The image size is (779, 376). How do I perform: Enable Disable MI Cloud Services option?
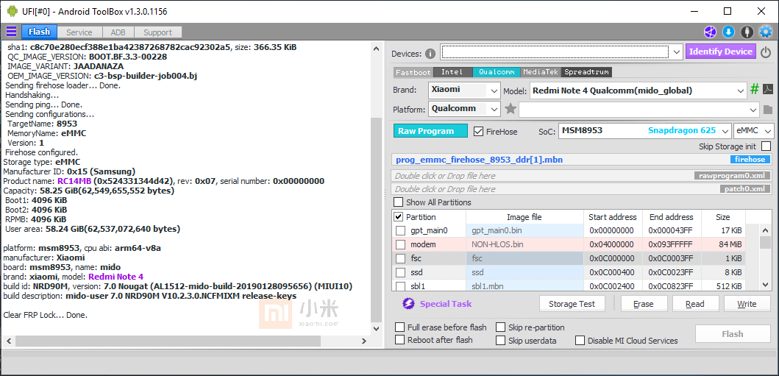coord(580,341)
